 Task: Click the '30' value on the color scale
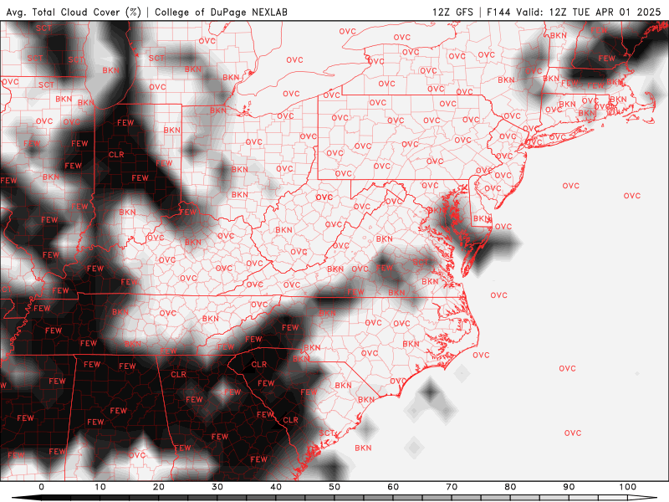tap(217, 487)
